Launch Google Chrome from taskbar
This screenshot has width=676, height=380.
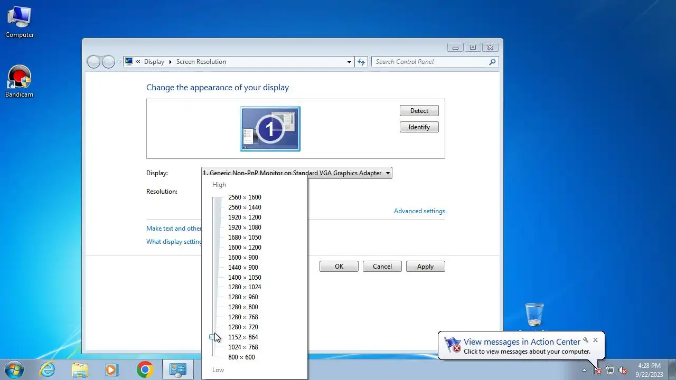coord(145,369)
